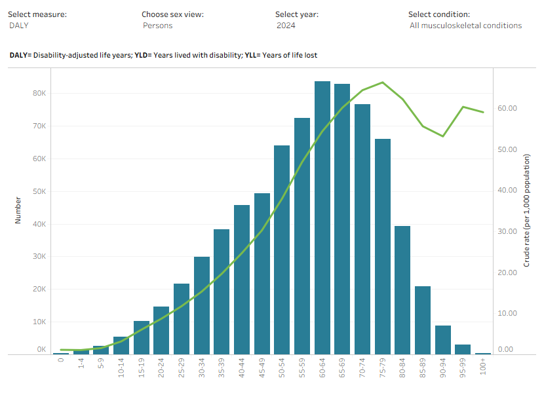Viewport: 544px width, 393px height.
Task: Click the '0.00' right axis tick label
Action: 505,349
